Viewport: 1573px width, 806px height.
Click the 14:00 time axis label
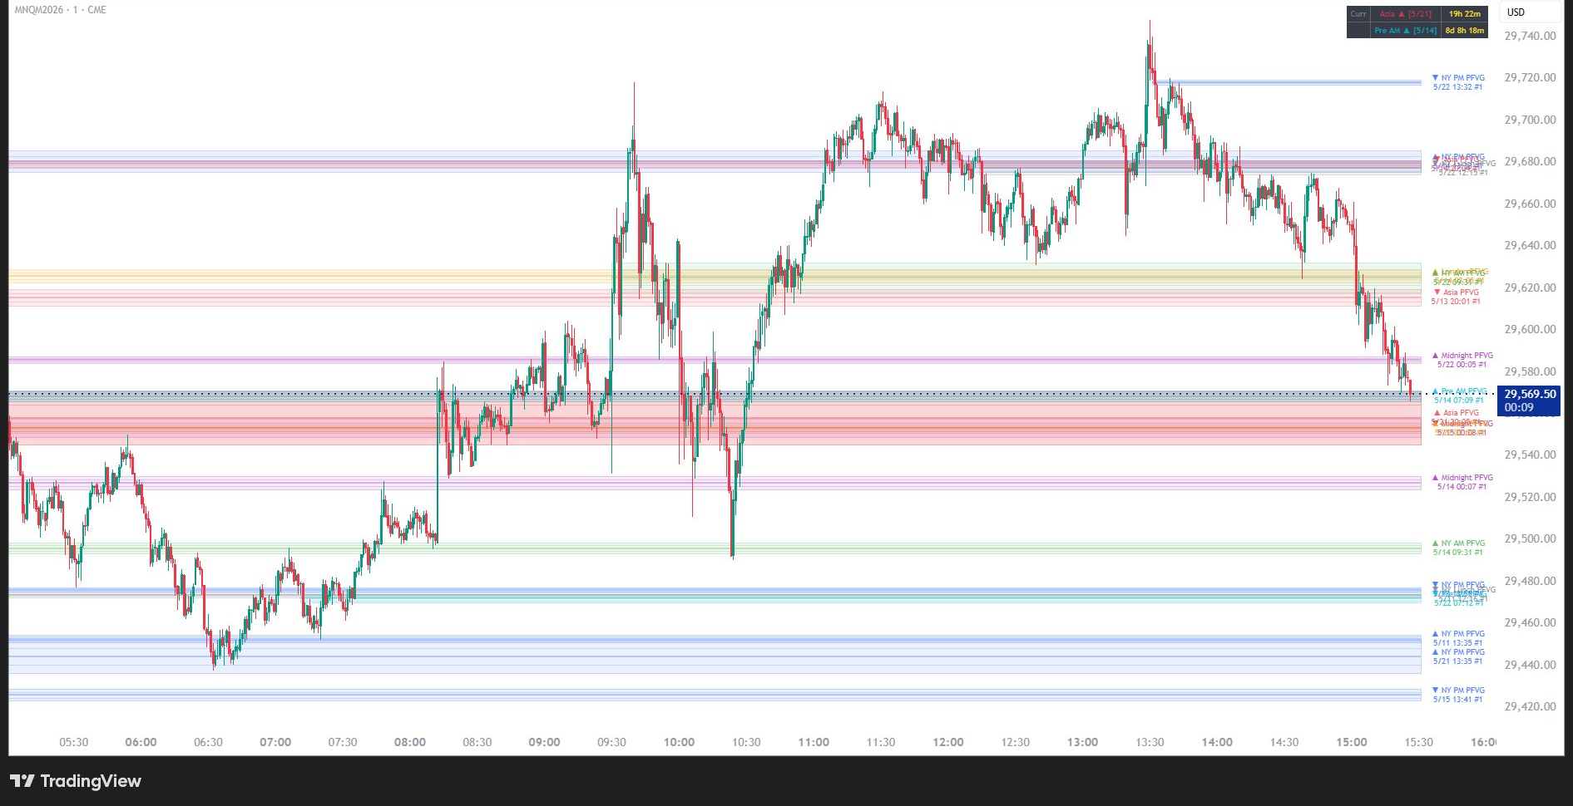(1217, 742)
